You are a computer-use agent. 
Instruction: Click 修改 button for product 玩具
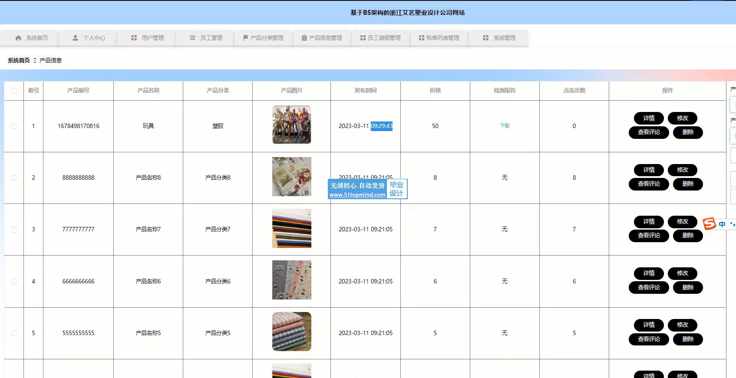point(683,118)
